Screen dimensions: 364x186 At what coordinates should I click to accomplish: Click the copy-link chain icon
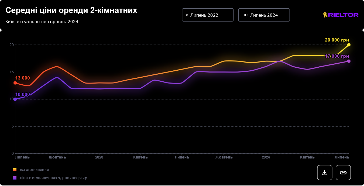(x=343, y=173)
